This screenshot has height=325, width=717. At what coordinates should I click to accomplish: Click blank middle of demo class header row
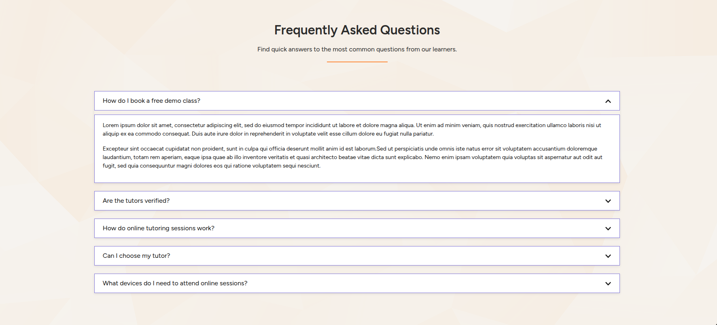[384, 101]
